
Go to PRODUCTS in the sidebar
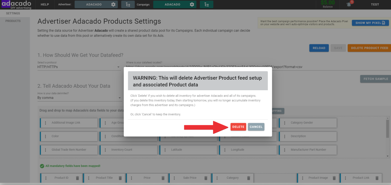click(13, 21)
